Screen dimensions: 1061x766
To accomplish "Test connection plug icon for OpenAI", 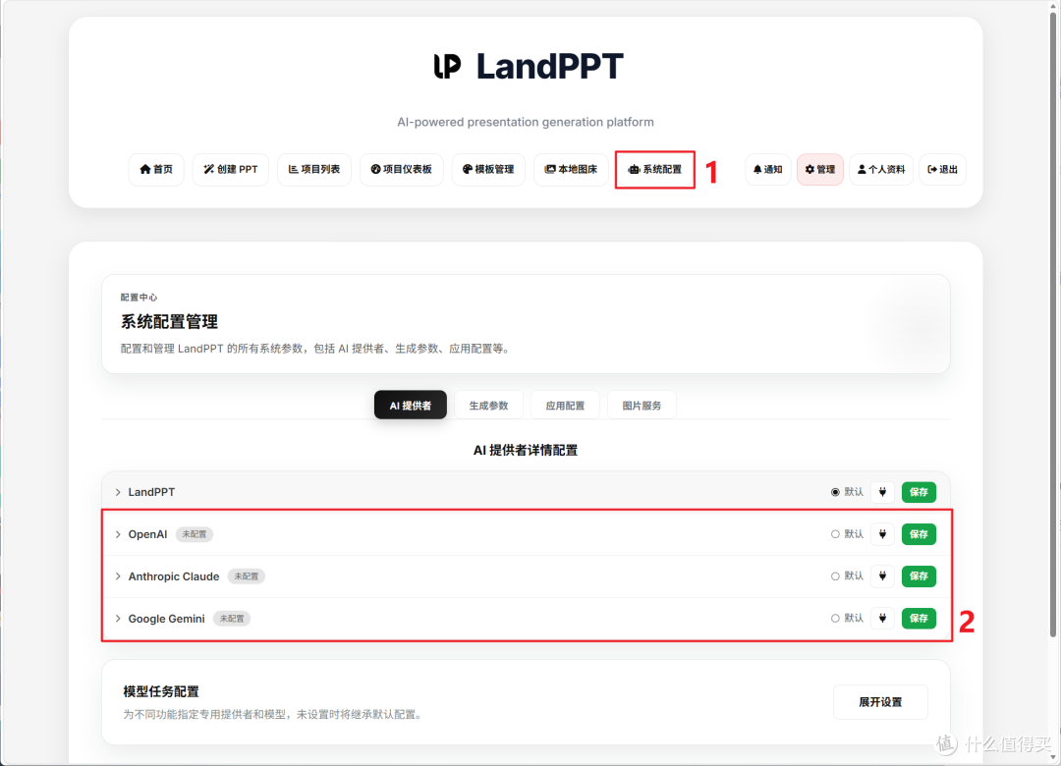I will (x=882, y=534).
